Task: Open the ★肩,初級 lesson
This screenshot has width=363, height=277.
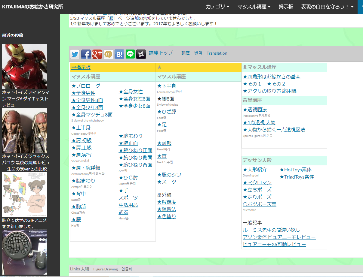Action: point(82,140)
